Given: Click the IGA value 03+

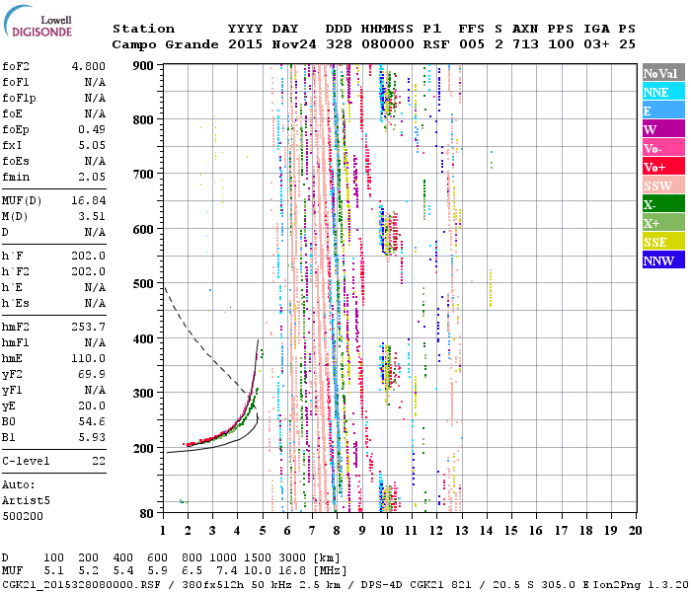Looking at the screenshot, I should (596, 44).
